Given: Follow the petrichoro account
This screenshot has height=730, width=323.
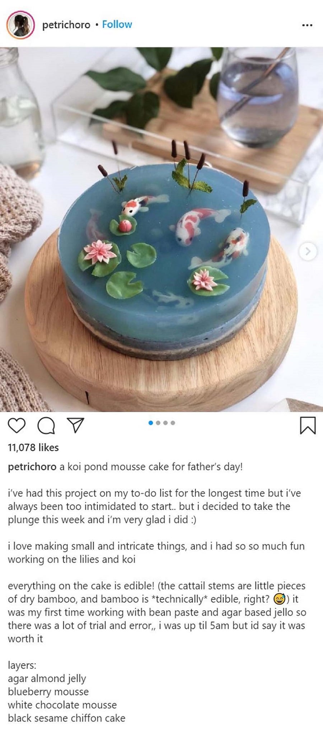Looking at the screenshot, I should pyautogui.click(x=117, y=24).
